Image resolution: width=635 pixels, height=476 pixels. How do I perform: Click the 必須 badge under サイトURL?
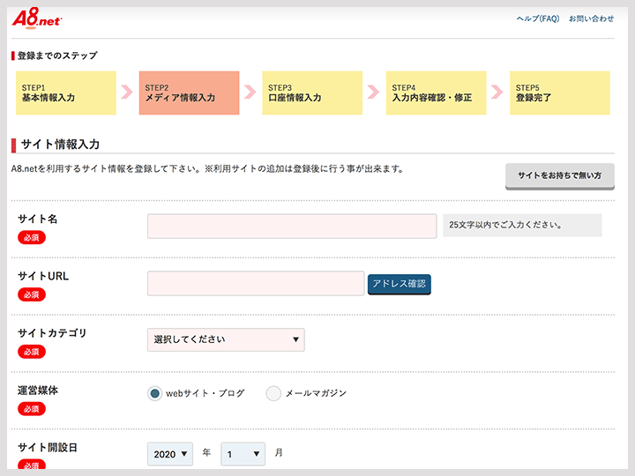[32, 294]
